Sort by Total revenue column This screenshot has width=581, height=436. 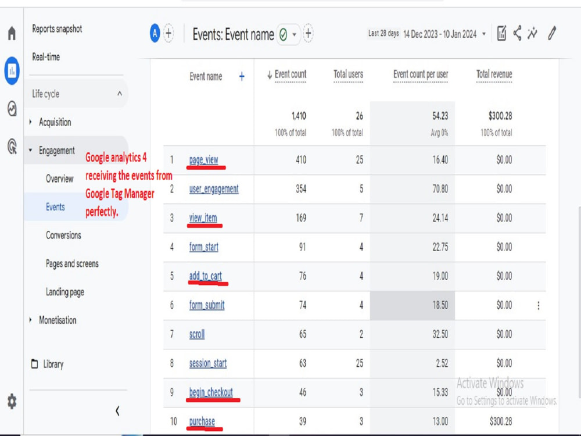[494, 74]
